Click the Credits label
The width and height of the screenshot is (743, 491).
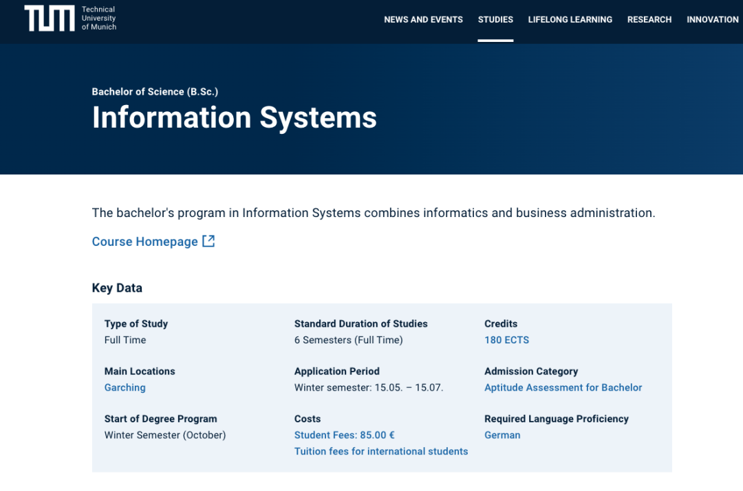pos(501,324)
